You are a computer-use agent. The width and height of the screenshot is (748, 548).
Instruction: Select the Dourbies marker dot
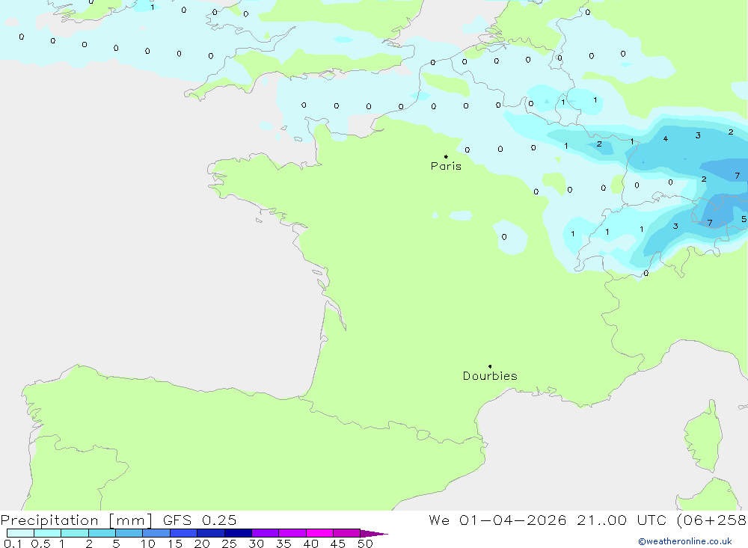pos(490,366)
